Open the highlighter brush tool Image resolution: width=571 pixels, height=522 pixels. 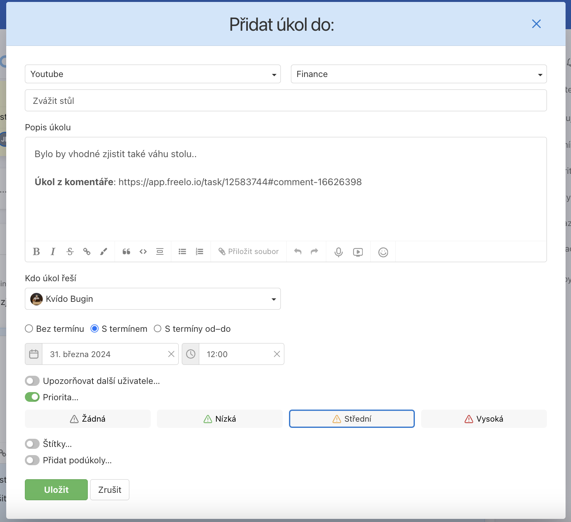point(104,252)
